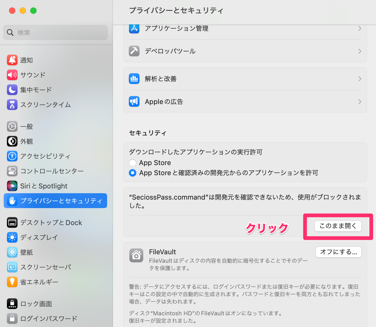376x327 pixels.
Task: Open ディスプレイ settings pane
Action: tap(55, 238)
